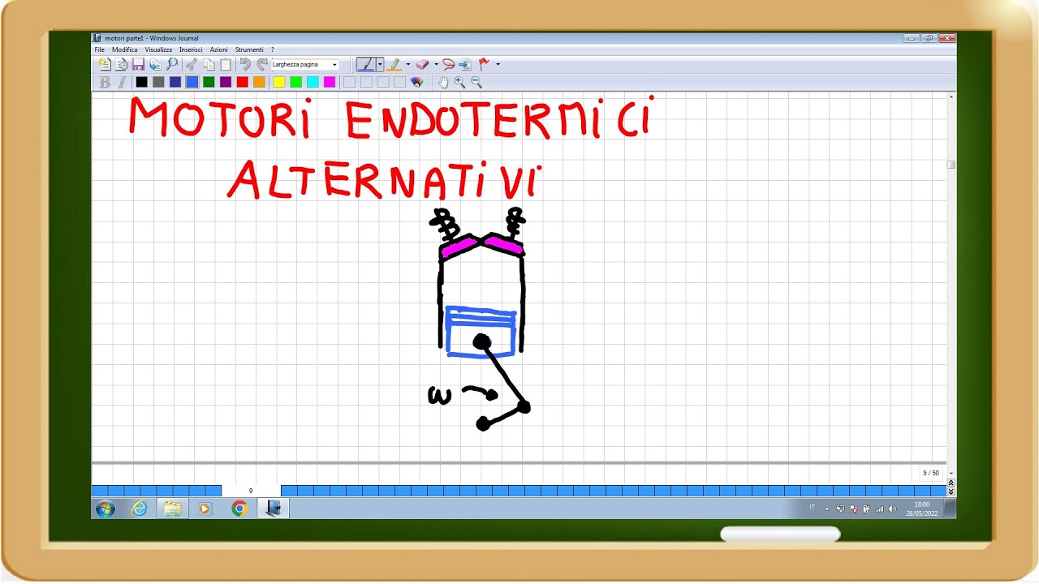Click the current page 9 marker in page bar

pos(251,491)
